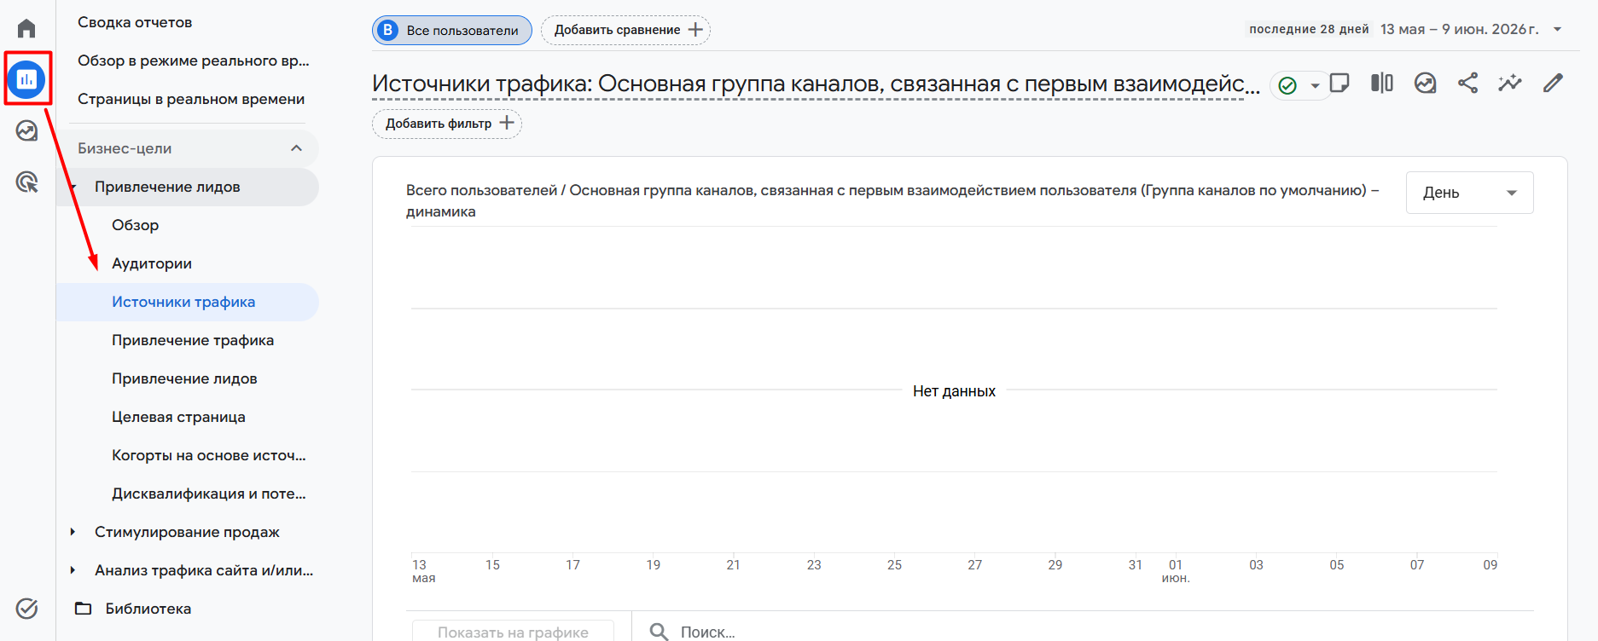Open Библиотека link in sidebar
This screenshot has height=641, width=1598.
click(148, 609)
